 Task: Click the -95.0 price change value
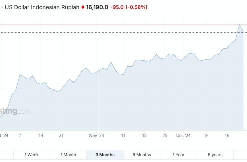(x=117, y=7)
